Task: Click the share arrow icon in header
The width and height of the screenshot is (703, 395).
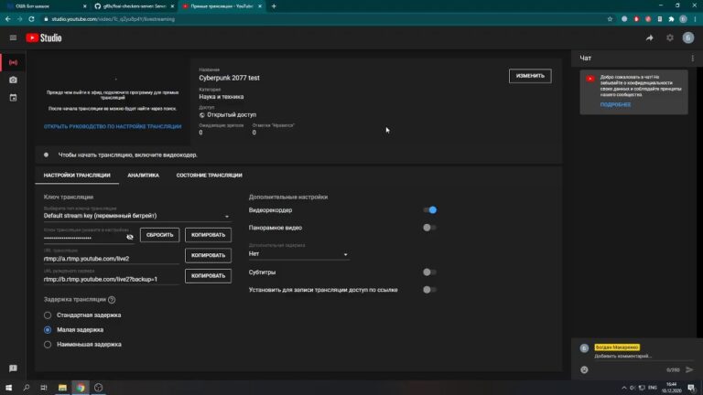Action: point(649,38)
